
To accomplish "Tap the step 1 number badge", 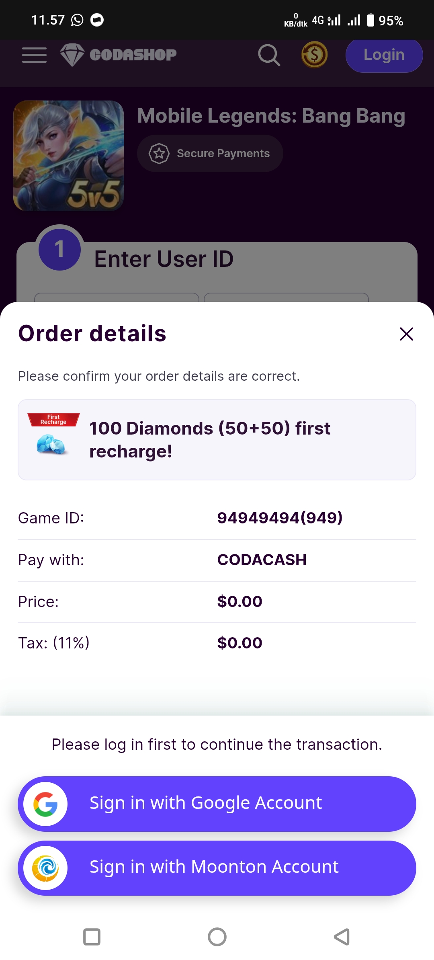I will click(59, 249).
